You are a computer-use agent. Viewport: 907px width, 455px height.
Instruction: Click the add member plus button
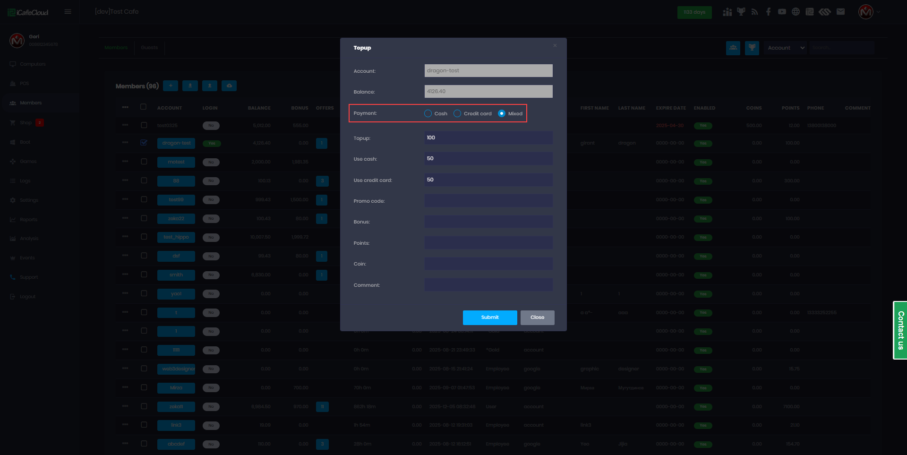[x=171, y=86]
